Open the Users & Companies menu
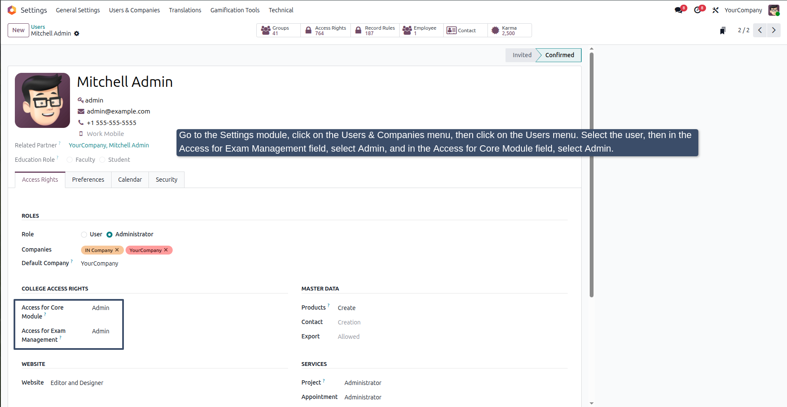Screen dimensions: 787x407 134,10
